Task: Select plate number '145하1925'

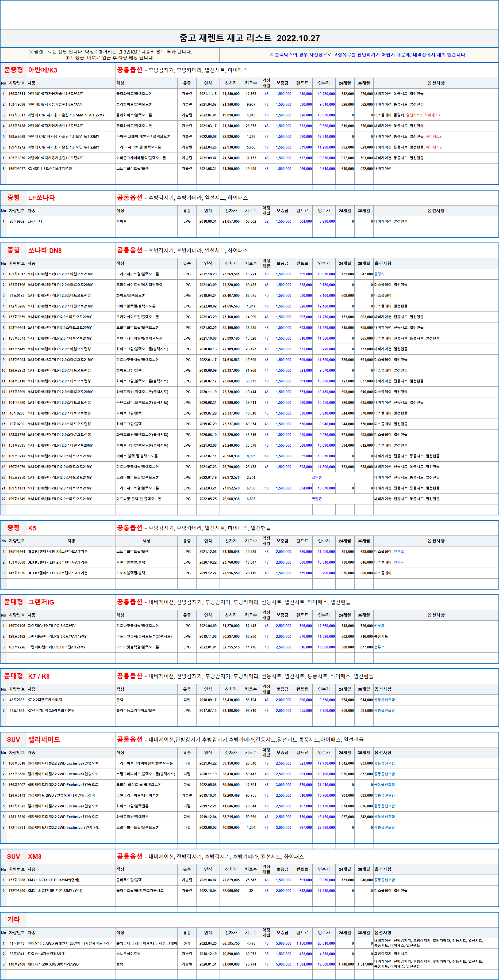Action: [17, 806]
